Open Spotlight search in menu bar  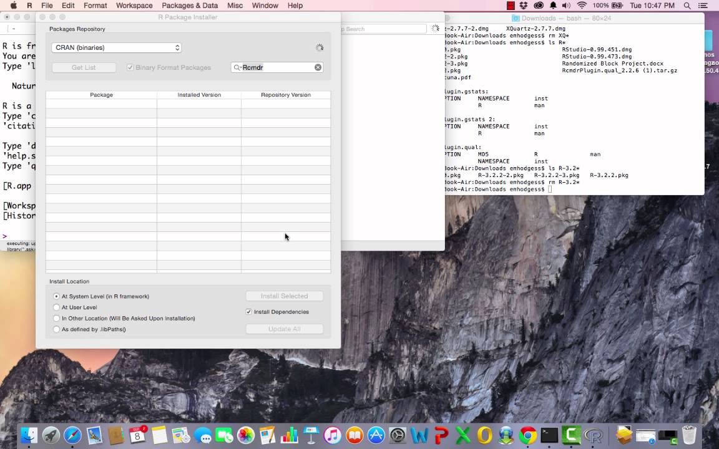pyautogui.click(x=687, y=6)
